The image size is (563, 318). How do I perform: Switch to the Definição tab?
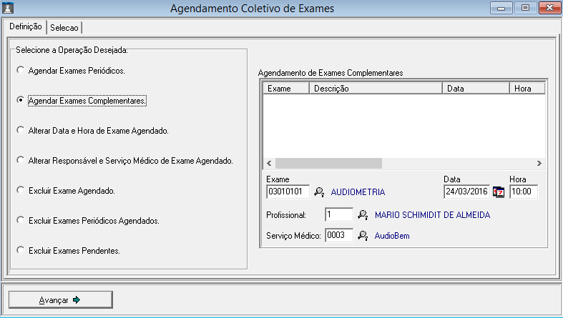pyautogui.click(x=26, y=26)
